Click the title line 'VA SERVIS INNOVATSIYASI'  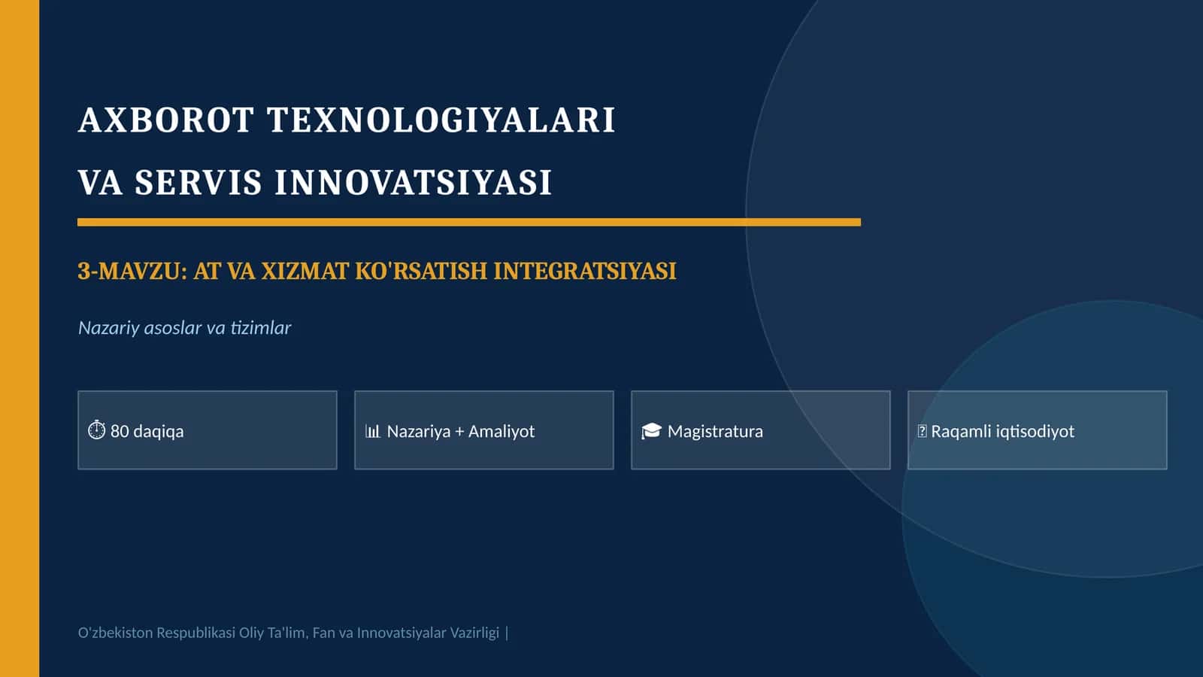315,183
